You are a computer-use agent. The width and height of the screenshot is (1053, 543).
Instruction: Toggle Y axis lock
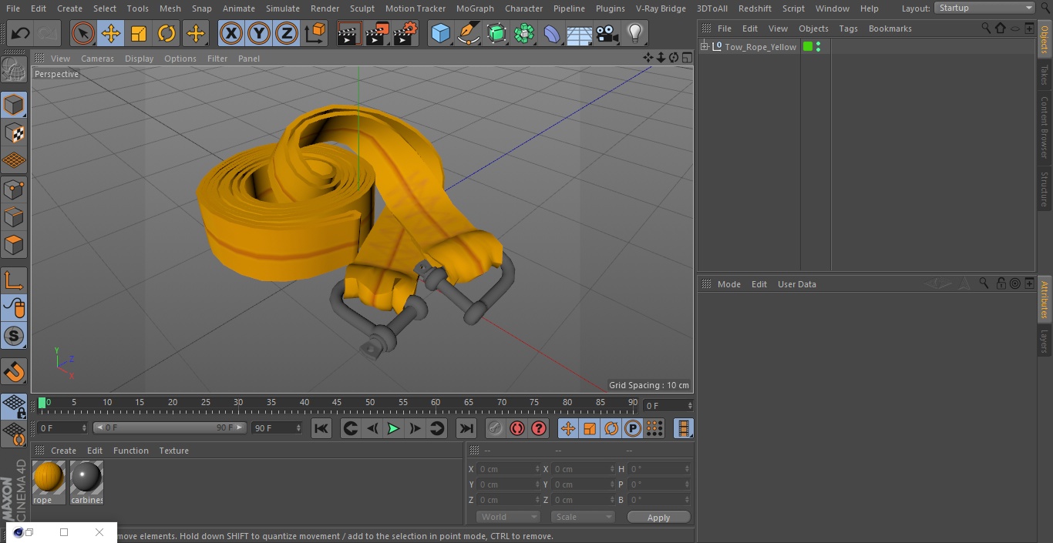(259, 33)
